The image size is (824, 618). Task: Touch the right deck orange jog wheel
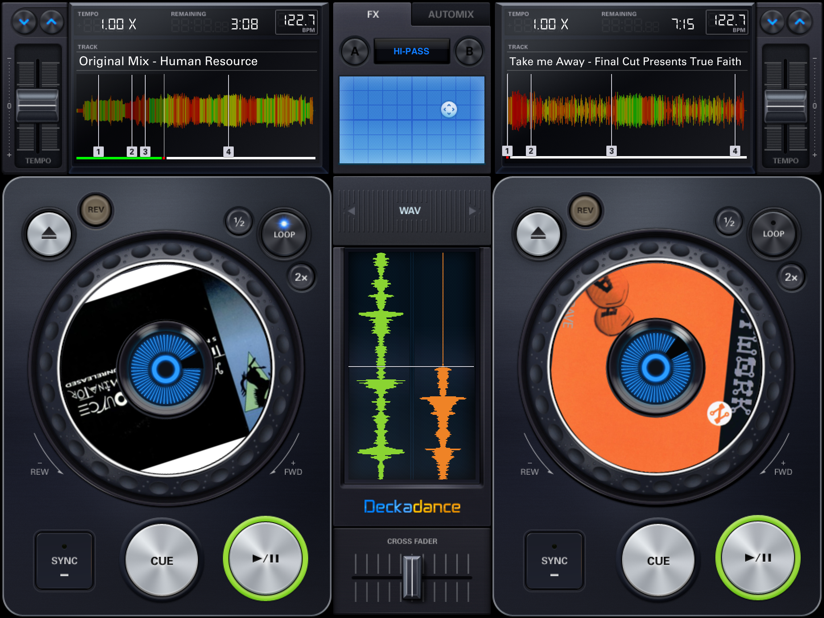click(656, 367)
